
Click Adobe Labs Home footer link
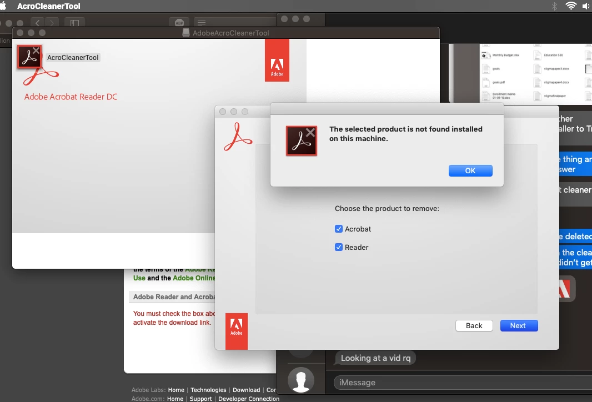point(176,390)
